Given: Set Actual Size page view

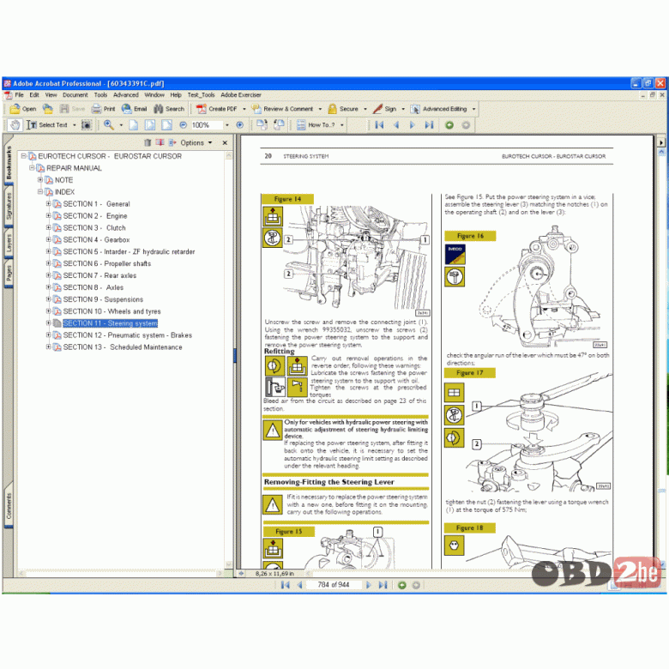Looking at the screenshot, I should [134, 125].
